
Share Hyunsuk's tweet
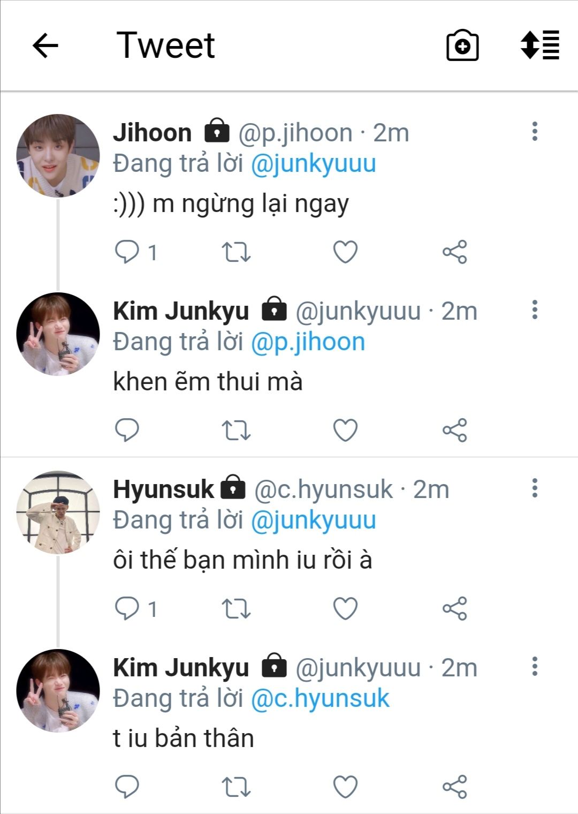[454, 608]
